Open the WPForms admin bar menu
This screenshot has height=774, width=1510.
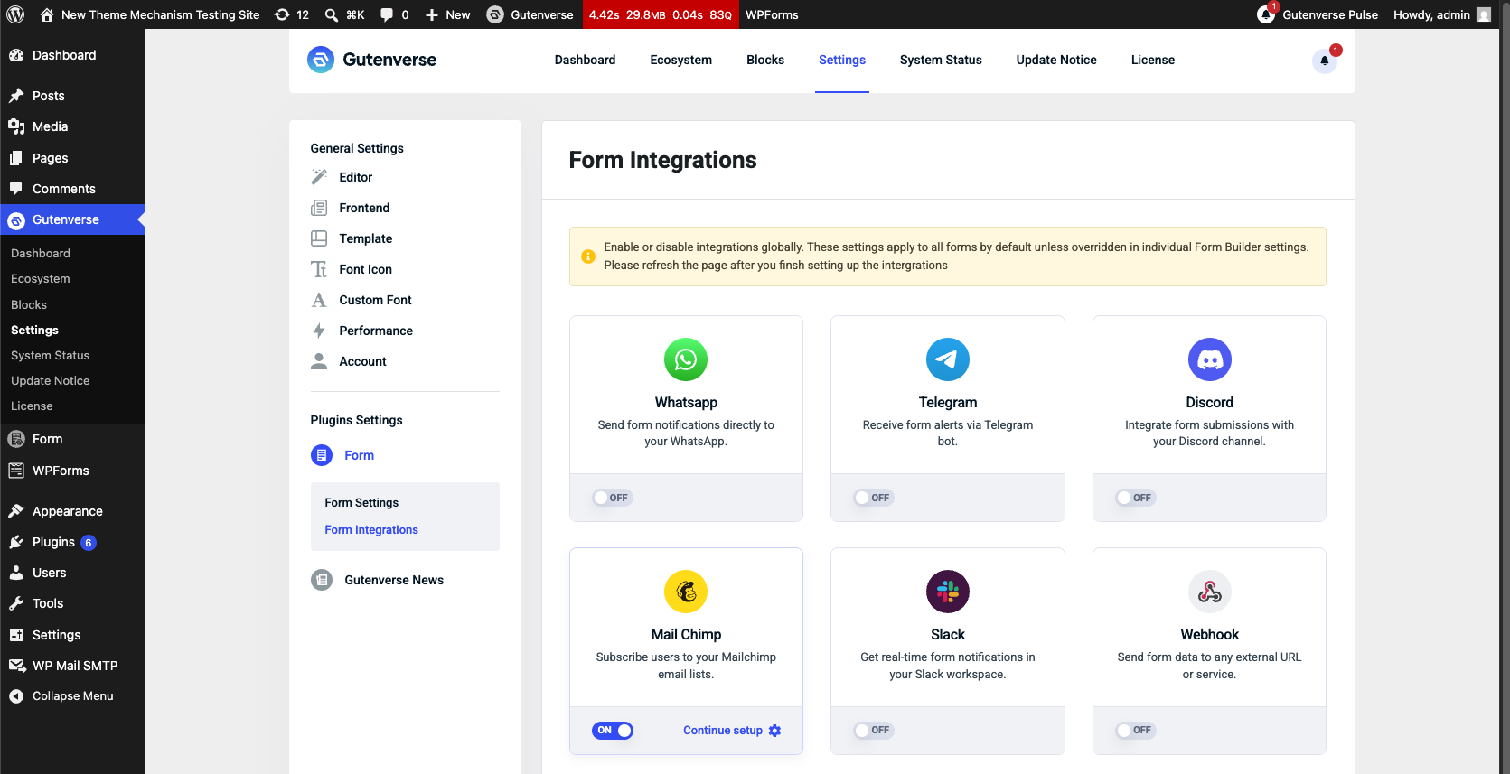(772, 14)
